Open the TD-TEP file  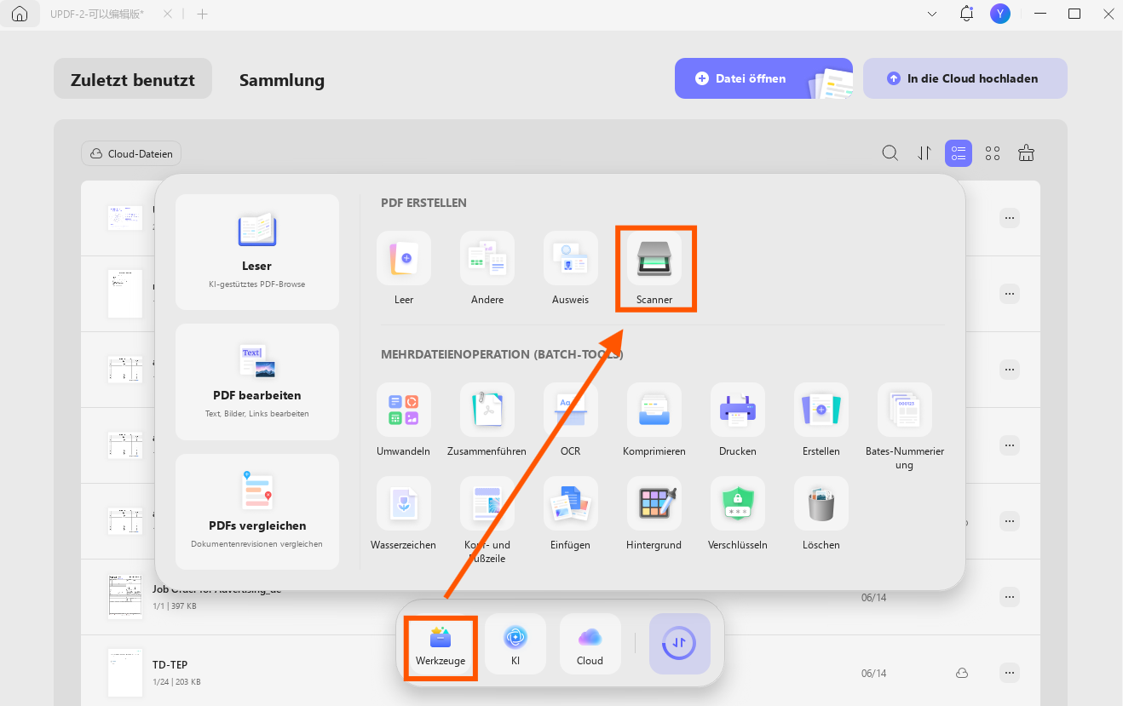[561, 672]
